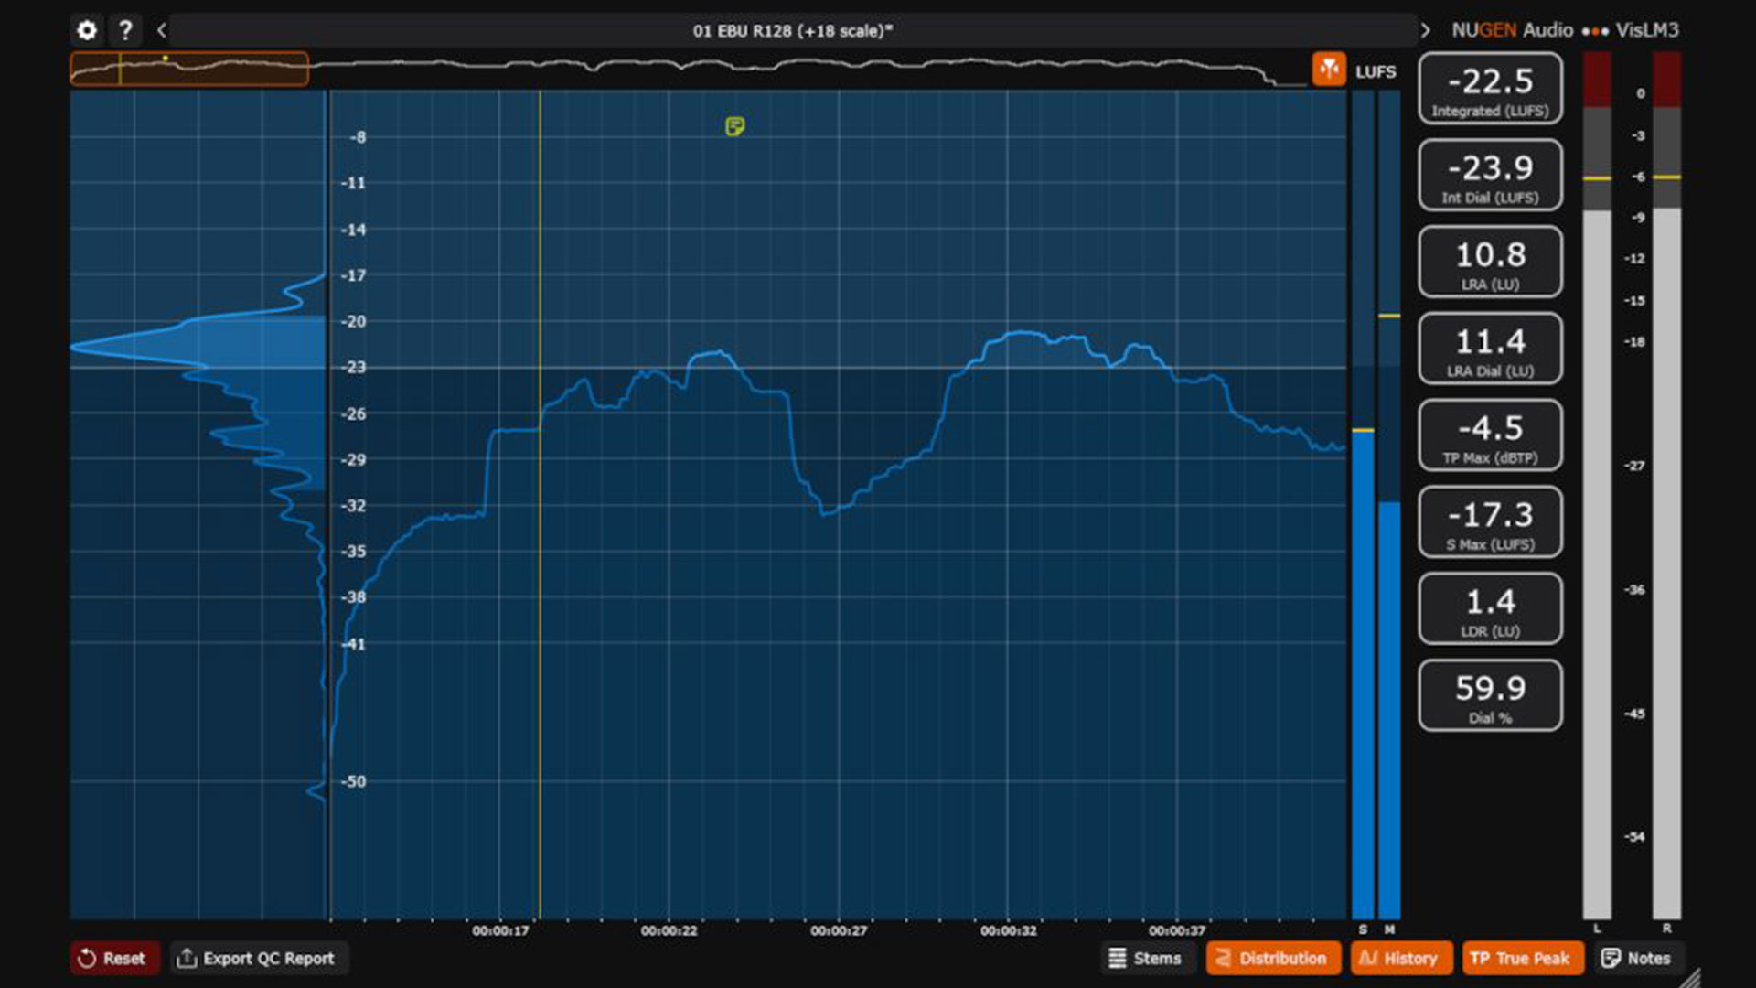Image resolution: width=1756 pixels, height=988 pixels.
Task: Toggle the Distribution view
Action: pos(1272,958)
